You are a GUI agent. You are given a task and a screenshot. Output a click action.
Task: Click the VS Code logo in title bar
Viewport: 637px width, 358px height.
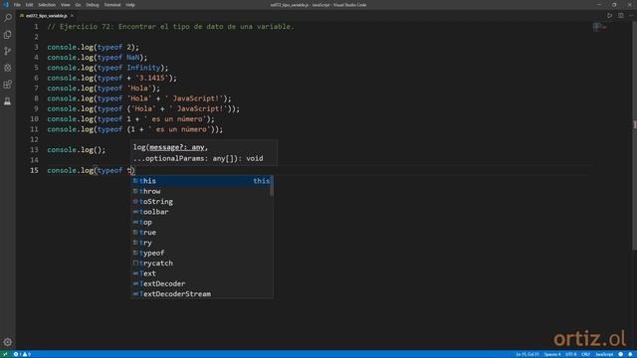tap(6, 5)
